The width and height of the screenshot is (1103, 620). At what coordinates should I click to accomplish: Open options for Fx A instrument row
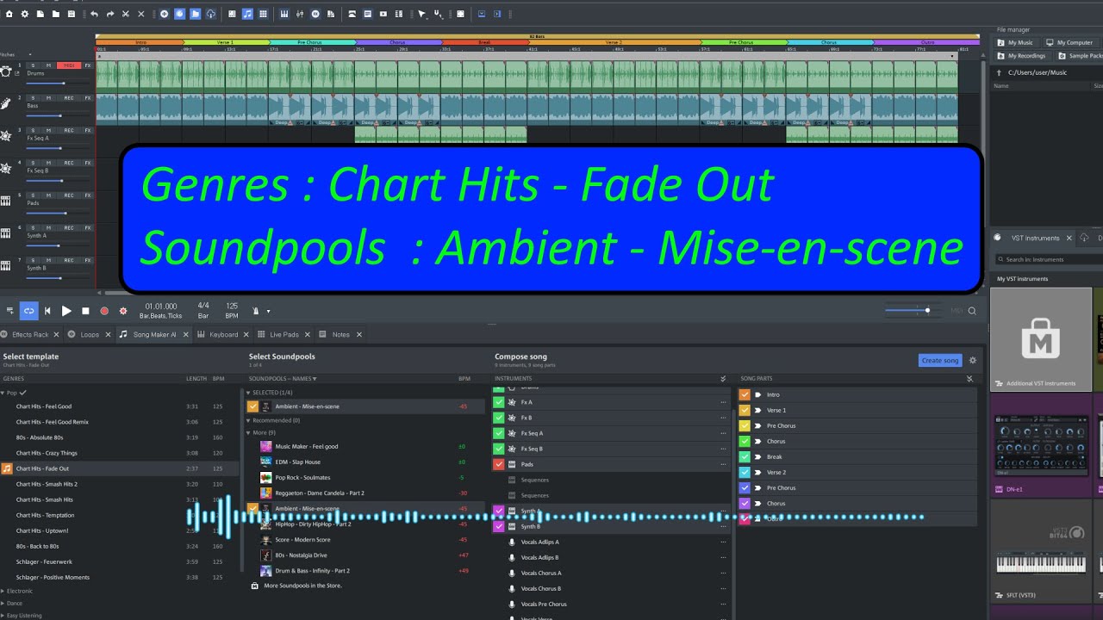[x=723, y=402]
